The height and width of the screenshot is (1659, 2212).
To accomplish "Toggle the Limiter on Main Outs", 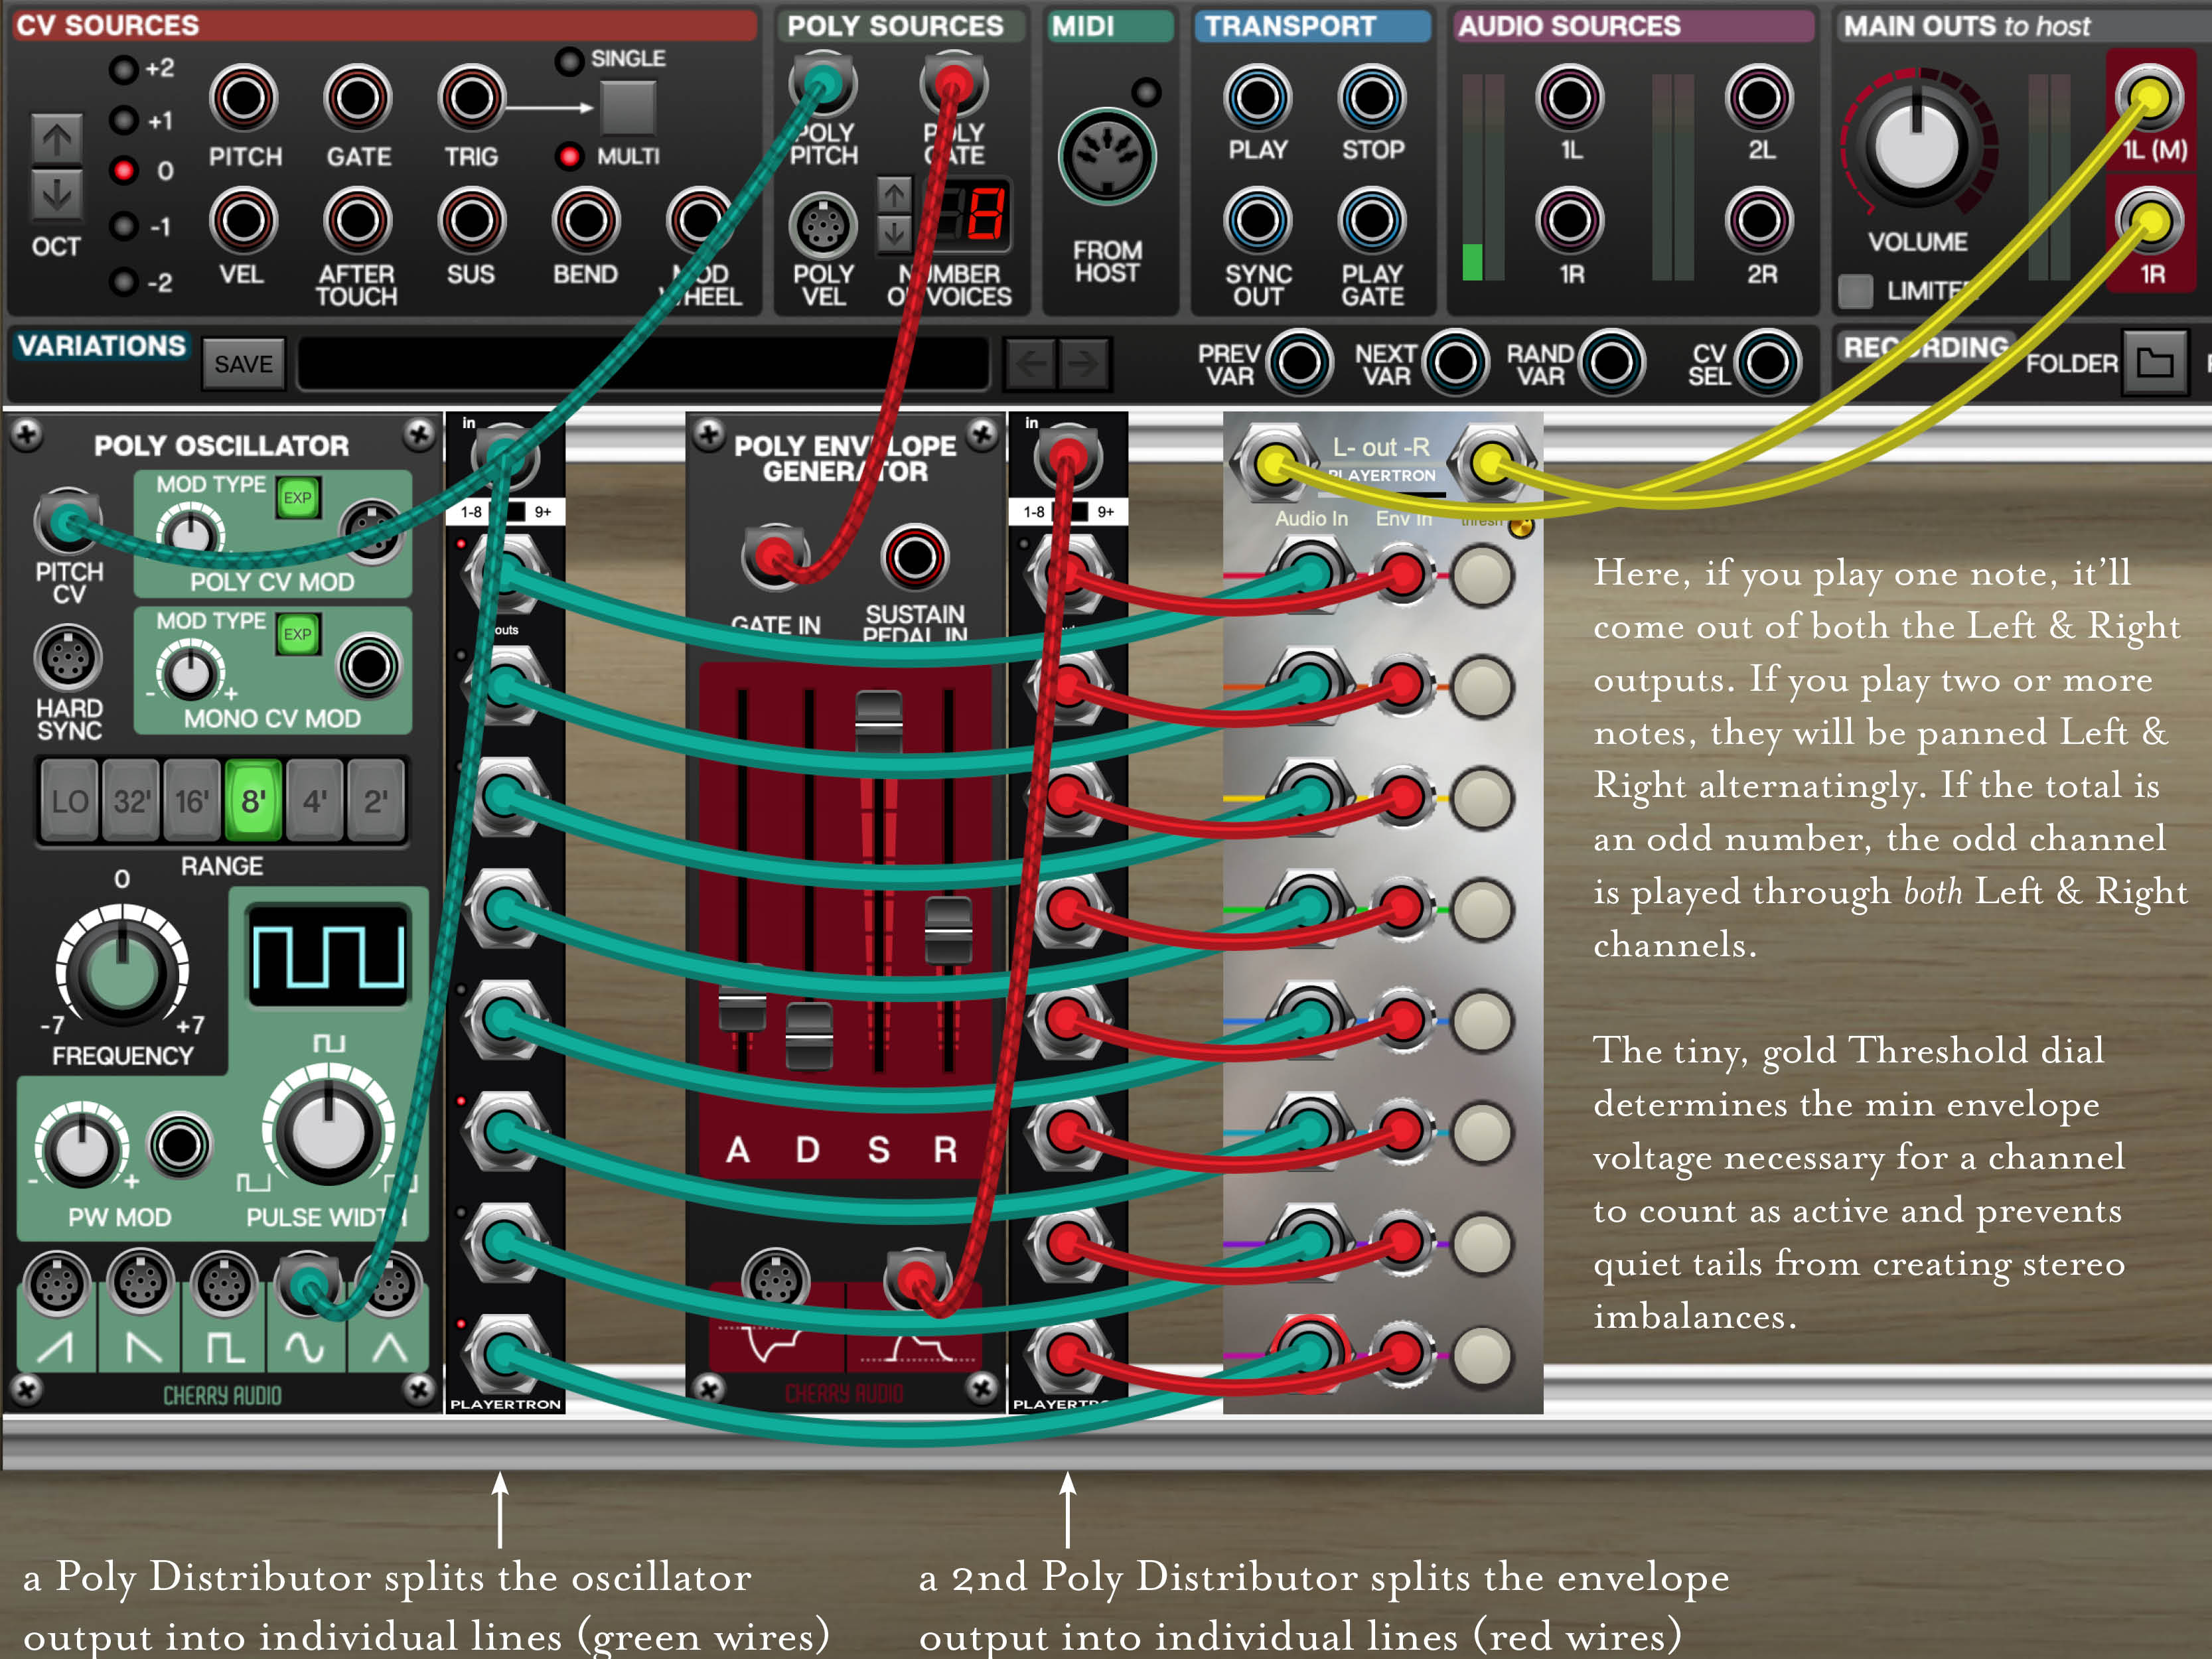I will coord(1856,290).
